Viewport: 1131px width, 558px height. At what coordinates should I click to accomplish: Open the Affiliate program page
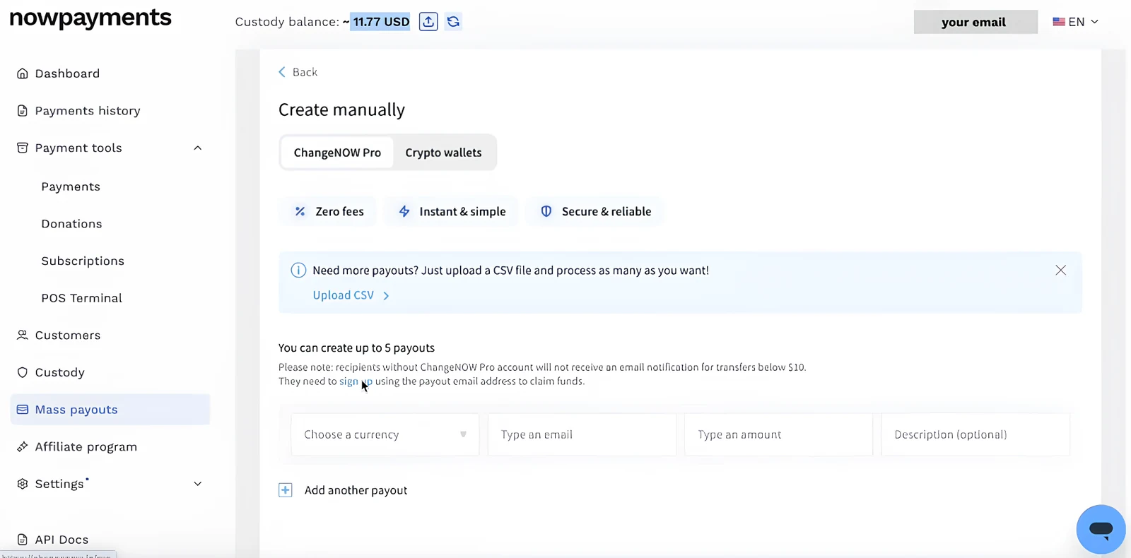tap(86, 447)
